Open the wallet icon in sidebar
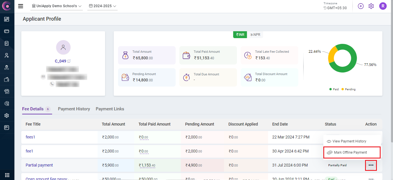Viewport: 393px width, 180px height. tap(7, 80)
